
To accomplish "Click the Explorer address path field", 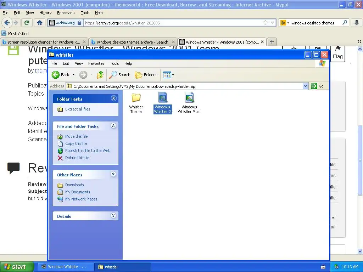I will 184,86.
